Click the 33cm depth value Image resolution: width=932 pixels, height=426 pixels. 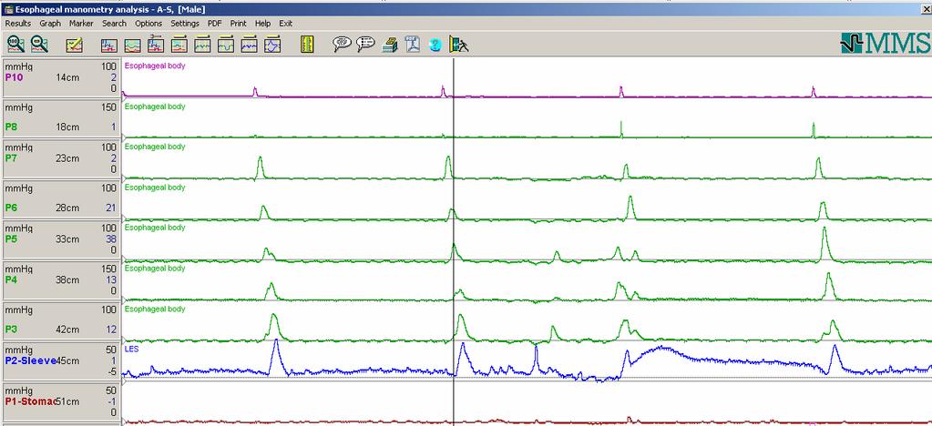67,238
